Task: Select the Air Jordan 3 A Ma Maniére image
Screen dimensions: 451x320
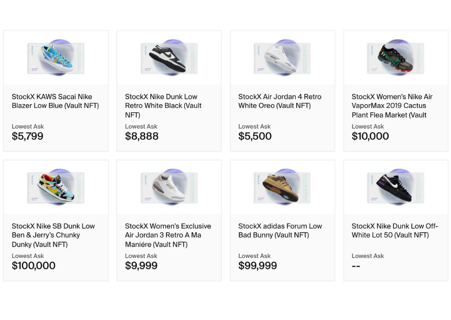Action: (169, 187)
